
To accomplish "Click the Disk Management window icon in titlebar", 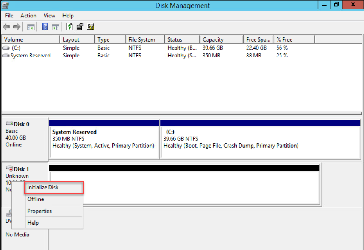I will point(5,5).
